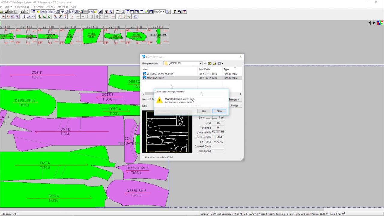Select the MANTEAU.MRK file row

(192, 78)
